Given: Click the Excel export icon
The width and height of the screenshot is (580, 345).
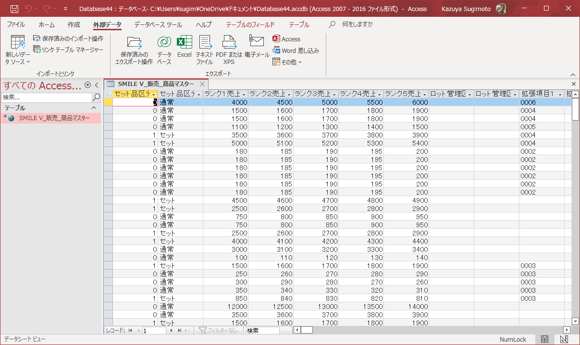Looking at the screenshot, I should (184, 47).
